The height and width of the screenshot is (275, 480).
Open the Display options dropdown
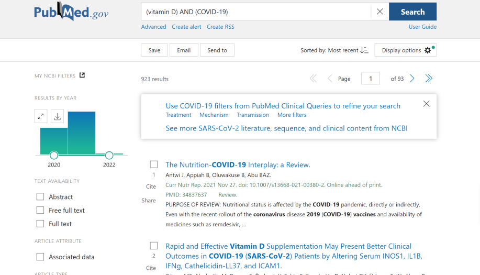click(x=405, y=50)
